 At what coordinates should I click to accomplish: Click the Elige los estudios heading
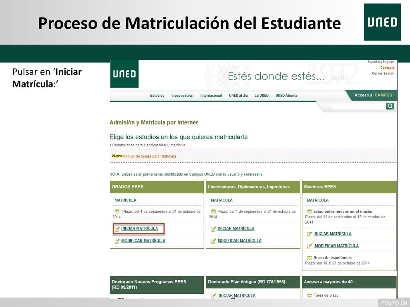[x=179, y=137]
